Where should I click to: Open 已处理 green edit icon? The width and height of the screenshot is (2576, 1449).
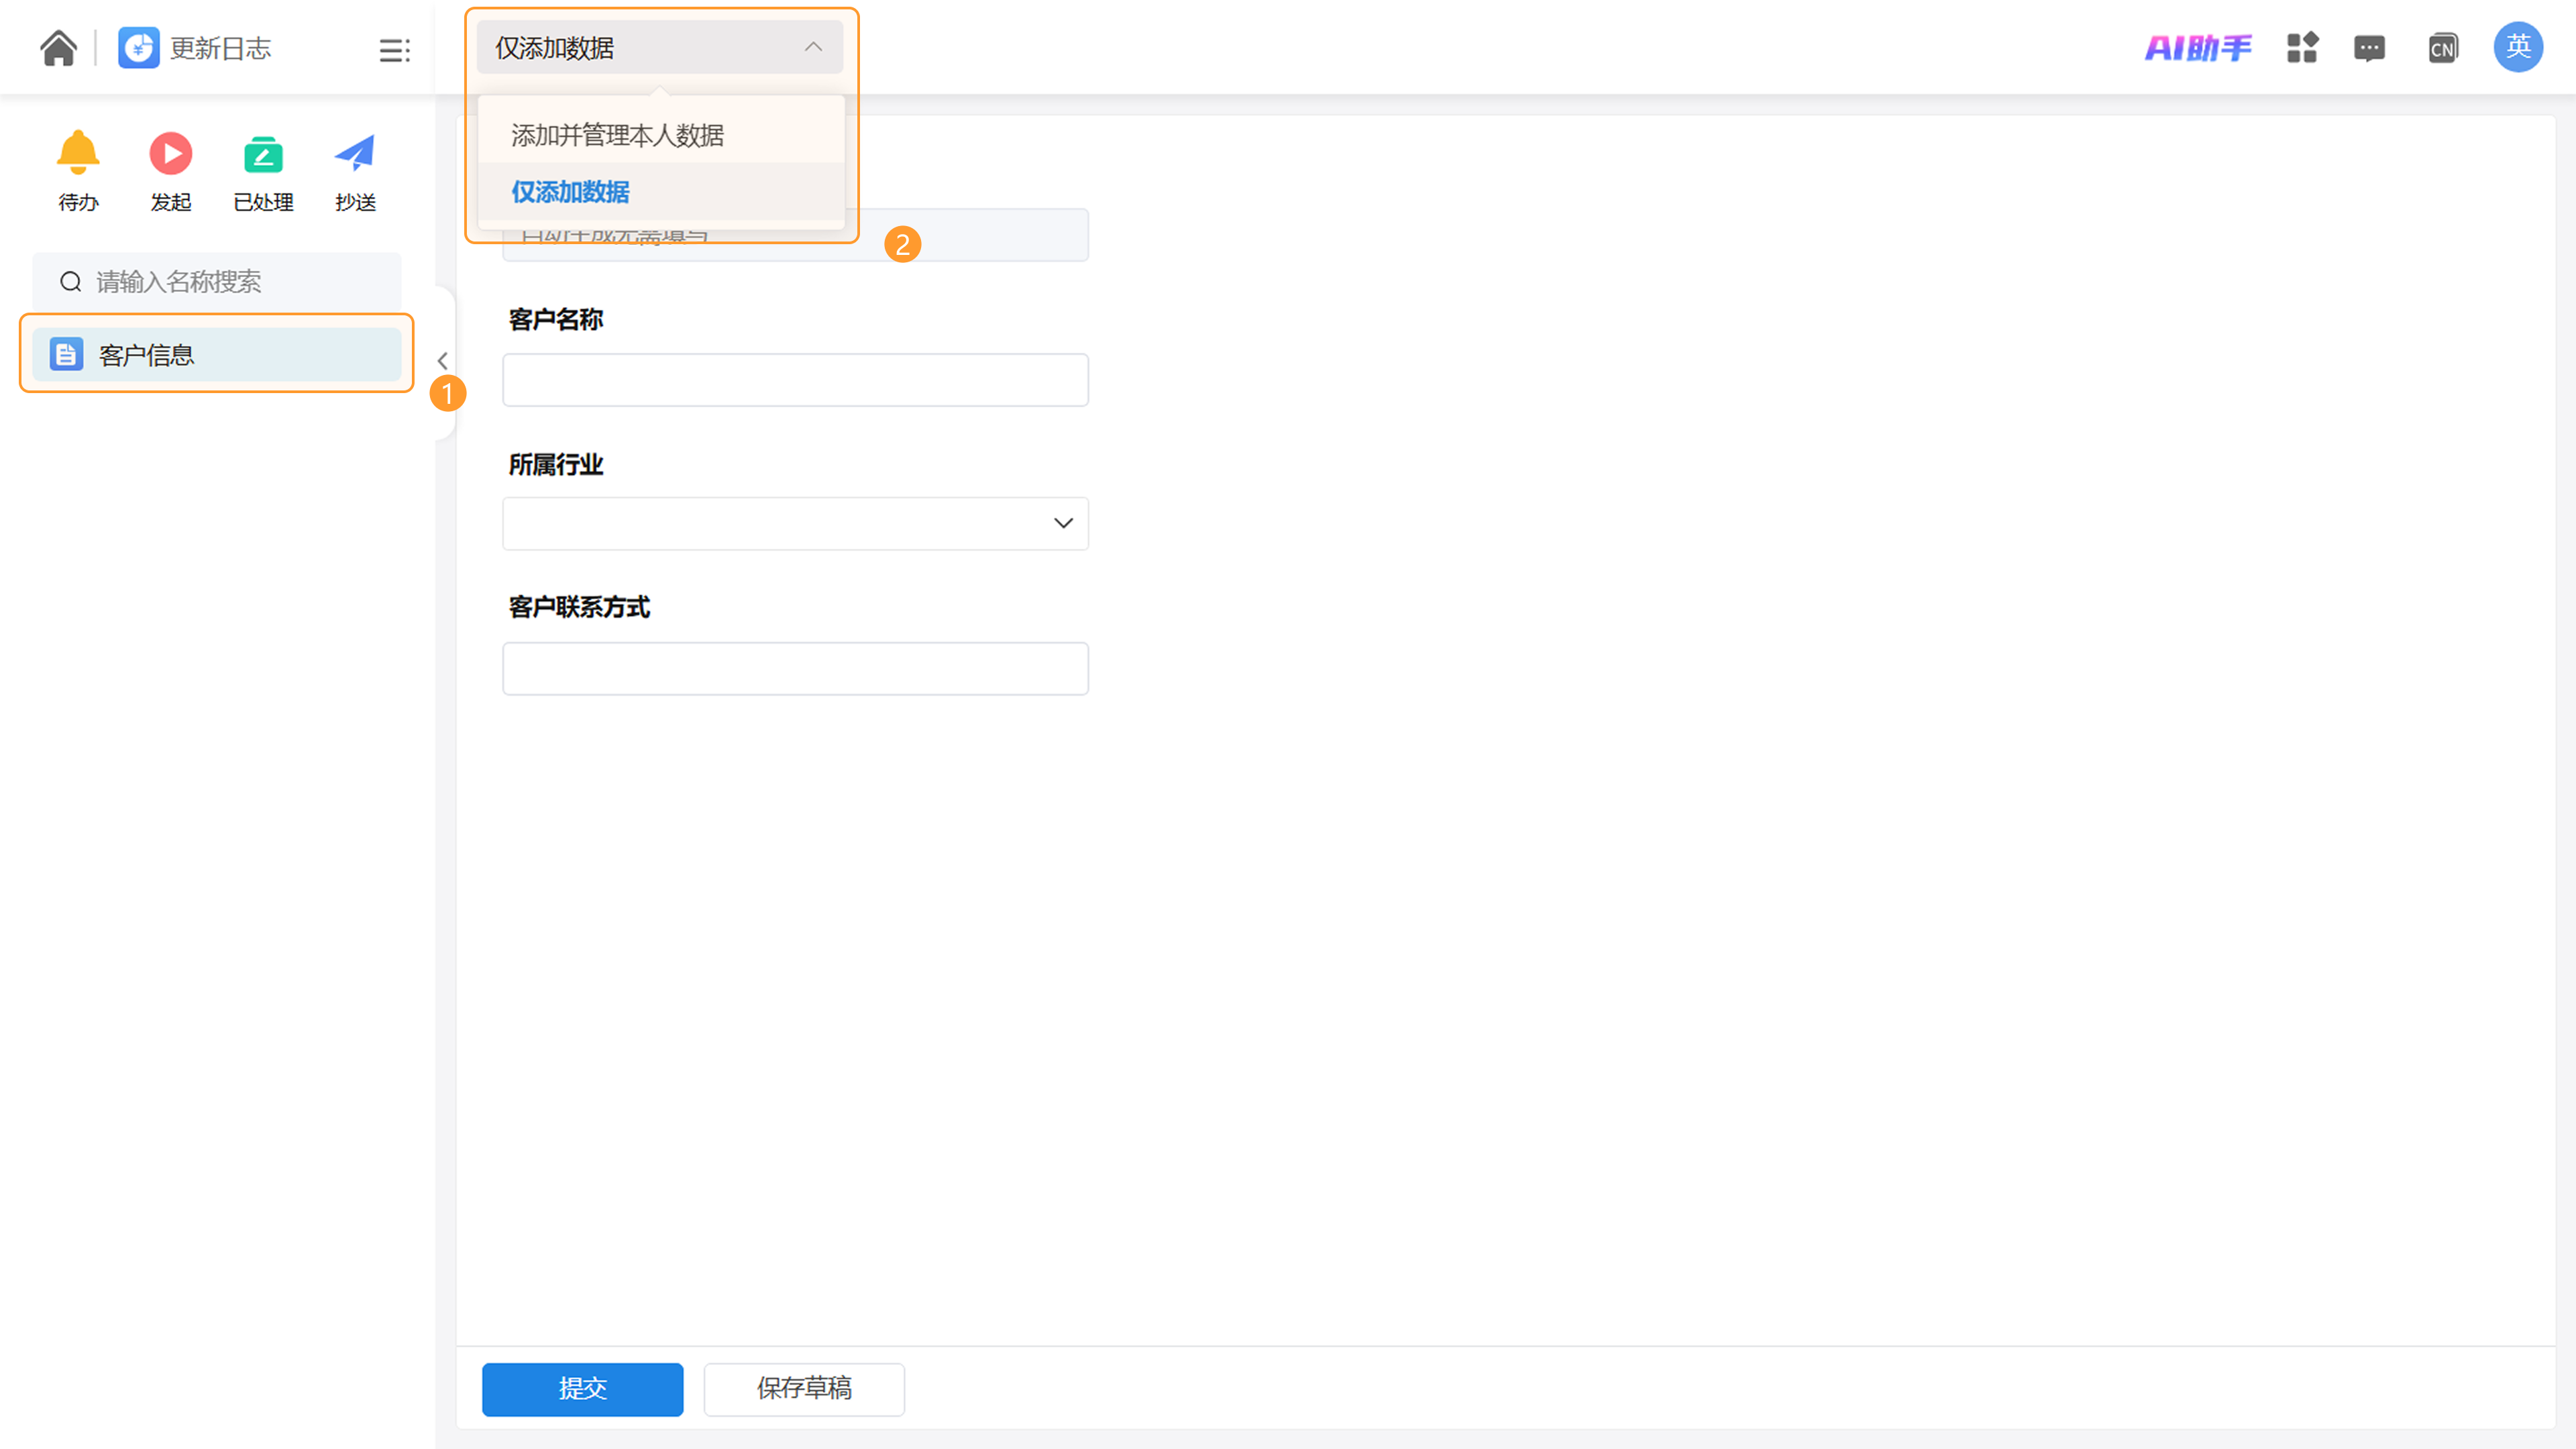click(x=263, y=154)
